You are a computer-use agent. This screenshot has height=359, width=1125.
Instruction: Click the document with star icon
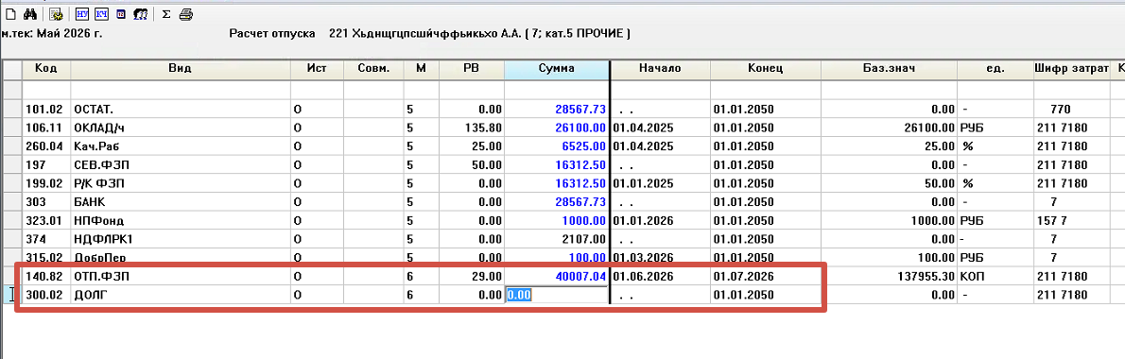coord(56,13)
